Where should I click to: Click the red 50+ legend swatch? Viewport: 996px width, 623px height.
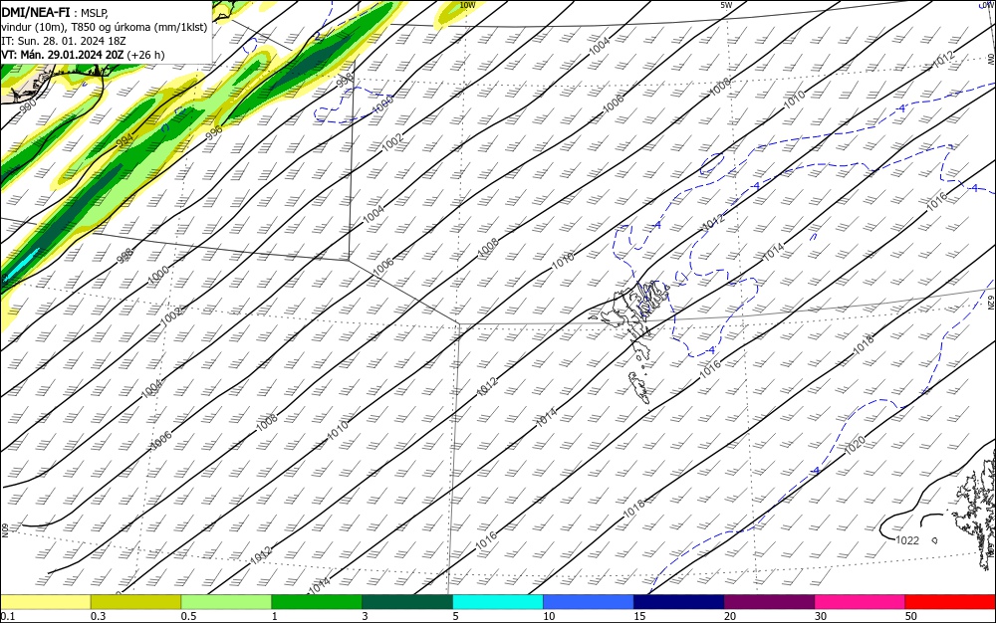949,602
